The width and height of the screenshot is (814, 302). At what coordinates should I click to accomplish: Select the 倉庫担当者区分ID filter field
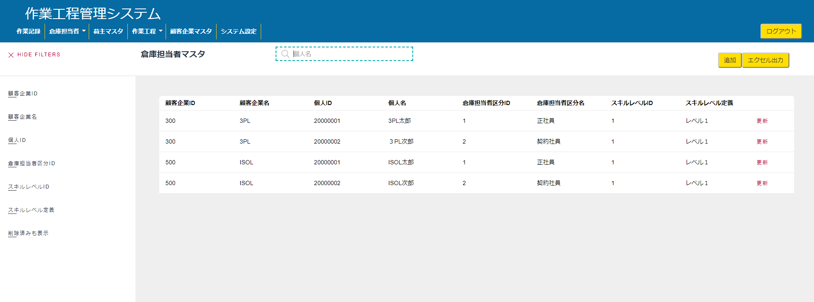tap(32, 163)
